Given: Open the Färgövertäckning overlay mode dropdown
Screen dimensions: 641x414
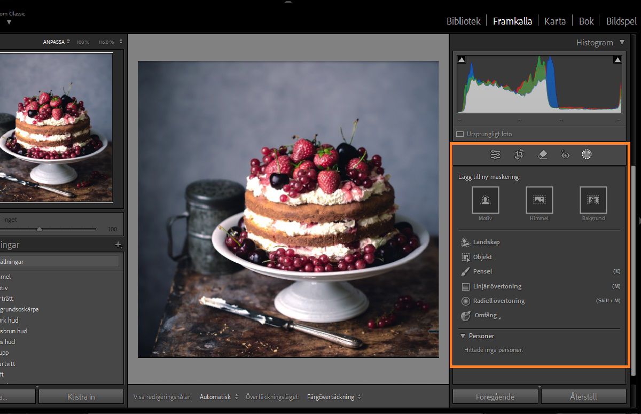Looking at the screenshot, I should (334, 397).
